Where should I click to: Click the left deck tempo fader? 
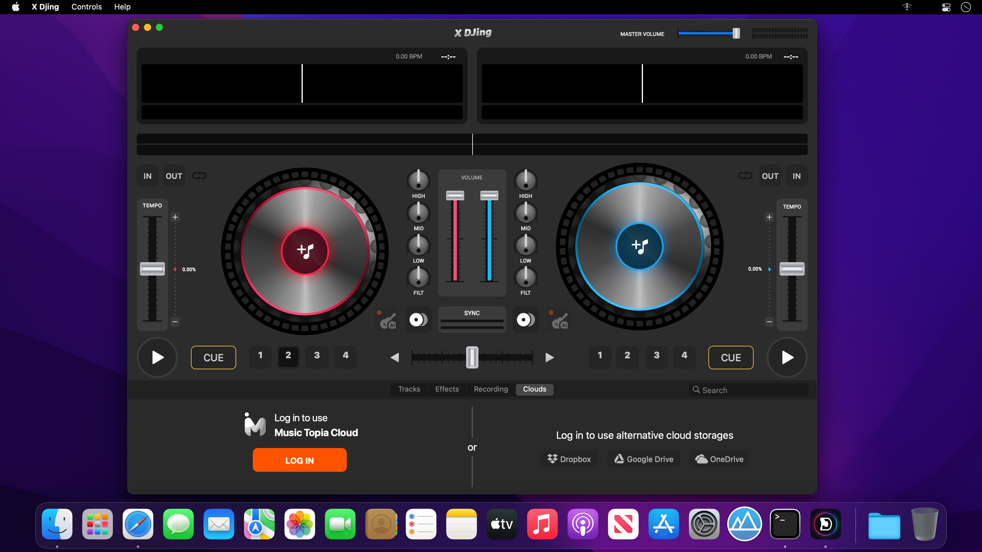click(x=152, y=269)
